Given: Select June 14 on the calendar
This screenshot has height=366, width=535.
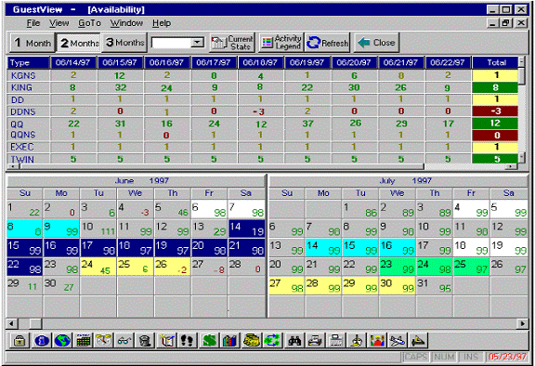Looking at the screenshot, I should click(246, 229).
